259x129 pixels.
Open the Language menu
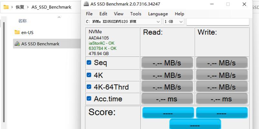158,14
